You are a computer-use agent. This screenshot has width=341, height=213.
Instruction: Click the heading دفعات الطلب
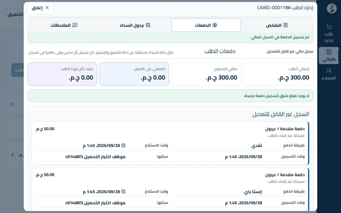coord(220,51)
